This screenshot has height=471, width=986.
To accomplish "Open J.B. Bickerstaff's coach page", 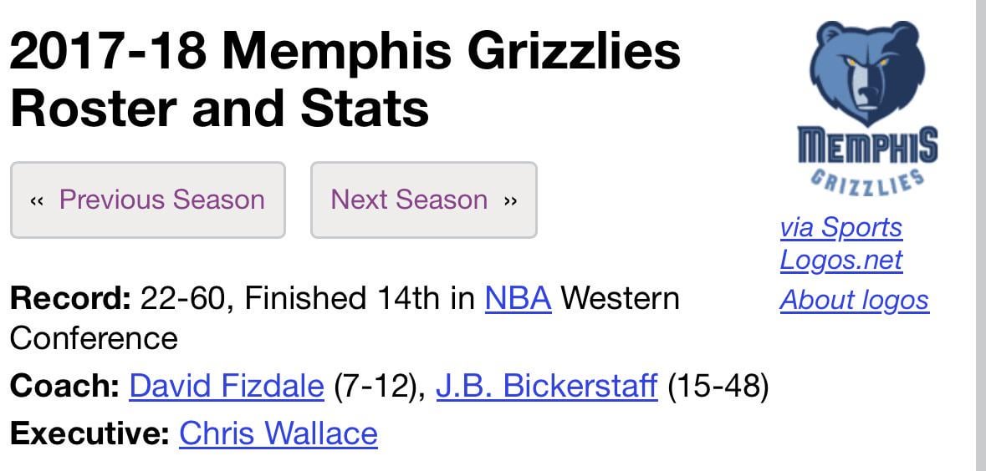I will click(x=547, y=386).
